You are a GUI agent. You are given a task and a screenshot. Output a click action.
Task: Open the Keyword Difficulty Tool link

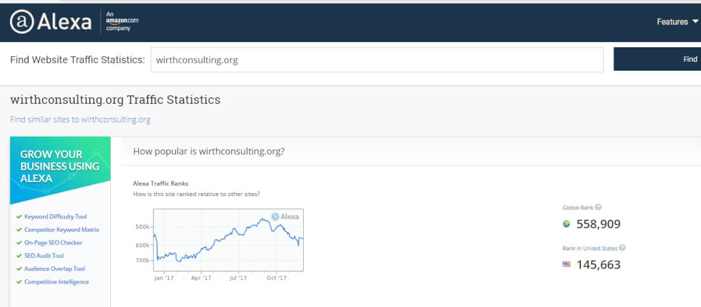coord(55,217)
